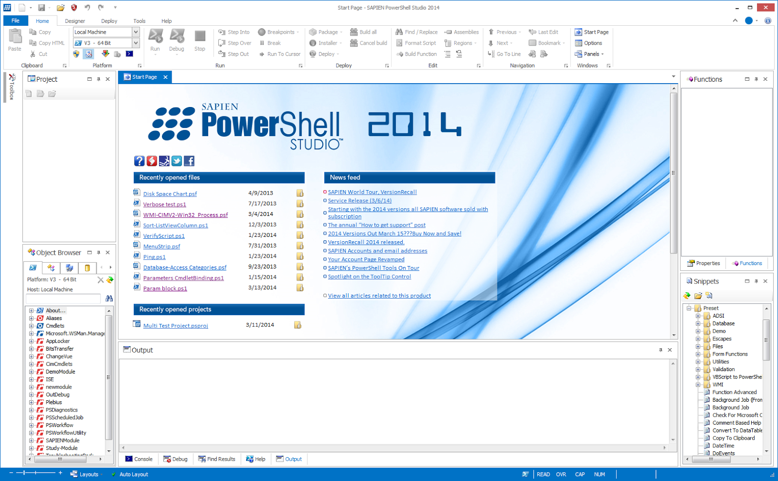The width and height of the screenshot is (778, 481).
Task: Open the Find Results tab
Action: pos(216,459)
